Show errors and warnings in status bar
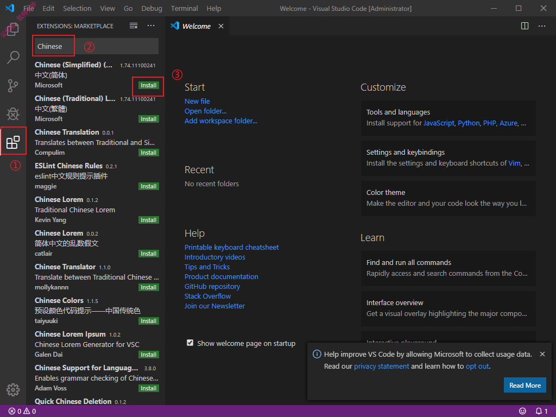 point(22,412)
